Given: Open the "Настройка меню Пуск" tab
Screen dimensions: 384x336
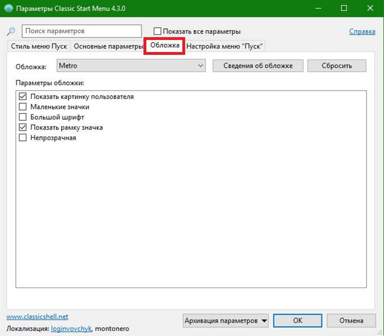Looking at the screenshot, I should pyautogui.click(x=225, y=46).
